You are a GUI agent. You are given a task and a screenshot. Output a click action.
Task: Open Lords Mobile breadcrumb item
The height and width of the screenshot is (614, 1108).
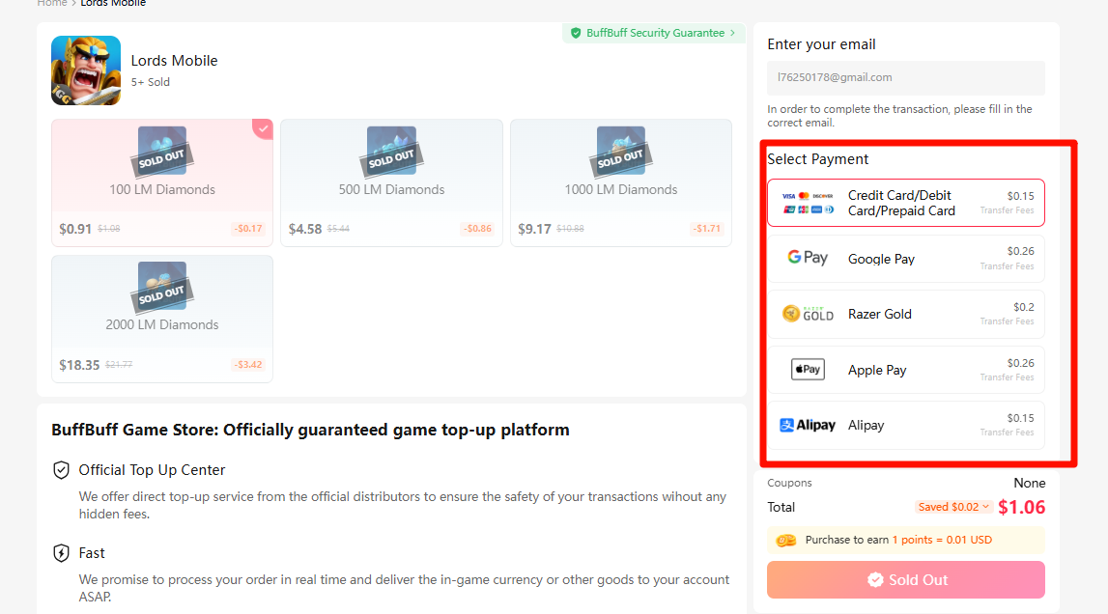click(113, 4)
